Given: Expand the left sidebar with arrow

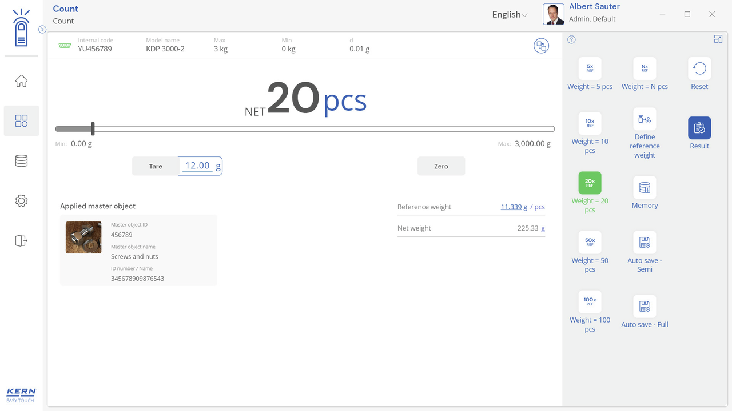Looking at the screenshot, I should 42,30.
